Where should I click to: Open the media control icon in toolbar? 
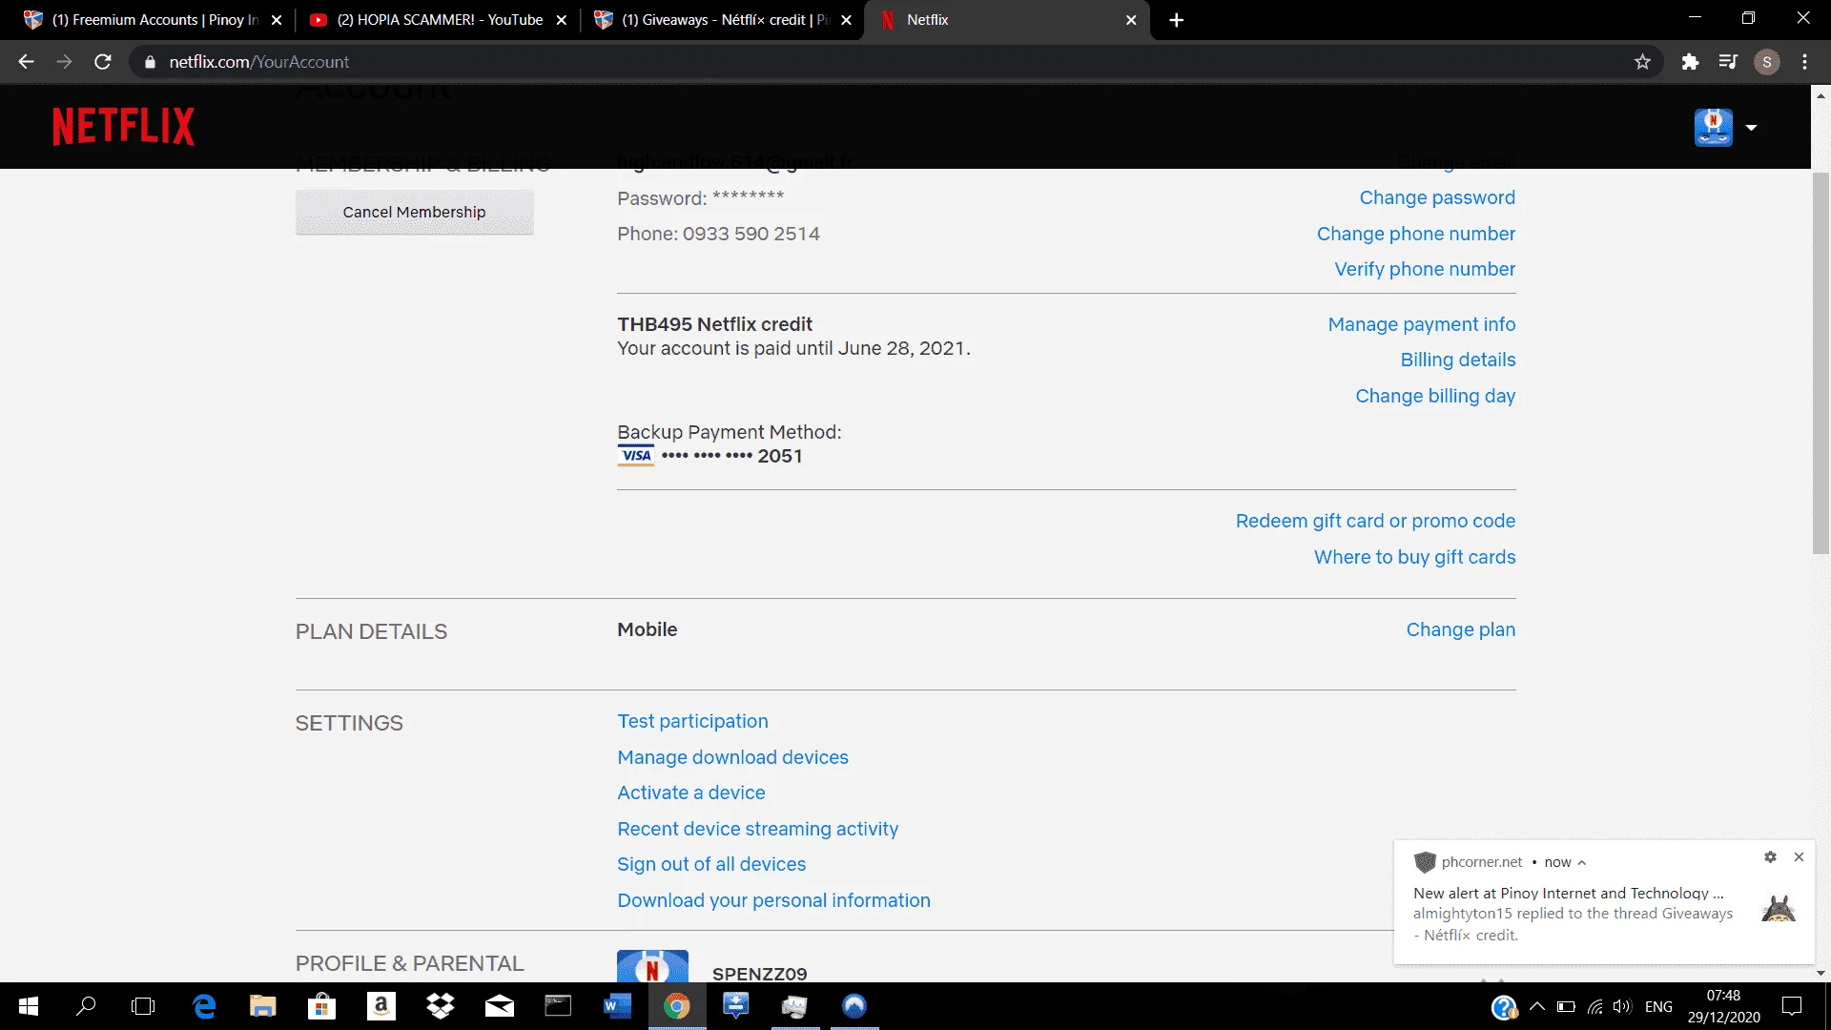click(x=1728, y=62)
